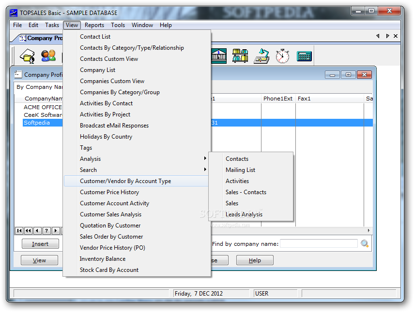Choose Customer Account Activity
The image size is (414, 312).
point(136,203)
